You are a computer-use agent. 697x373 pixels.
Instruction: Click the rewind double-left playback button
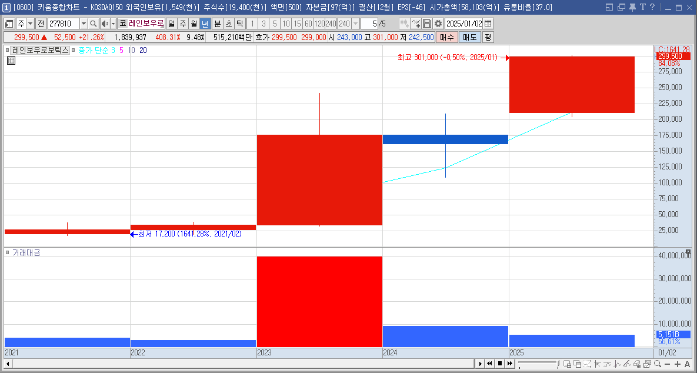pyautogui.click(x=489, y=364)
